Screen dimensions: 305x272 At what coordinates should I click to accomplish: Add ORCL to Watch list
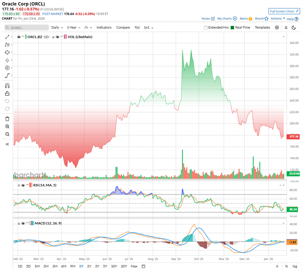point(262,19)
